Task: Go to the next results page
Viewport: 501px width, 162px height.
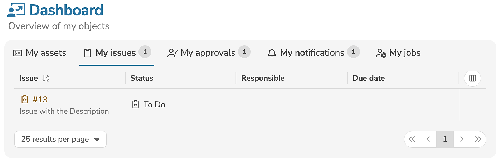Action: (x=462, y=139)
